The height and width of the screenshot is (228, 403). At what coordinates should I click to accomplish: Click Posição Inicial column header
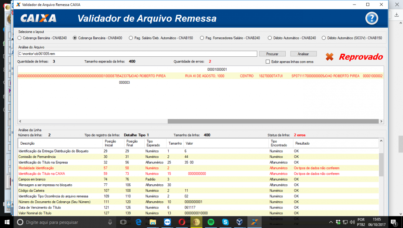[x=113, y=143]
